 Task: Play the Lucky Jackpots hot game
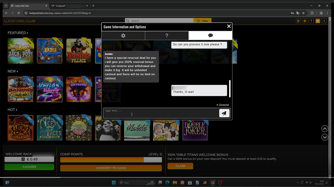(x=21, y=128)
